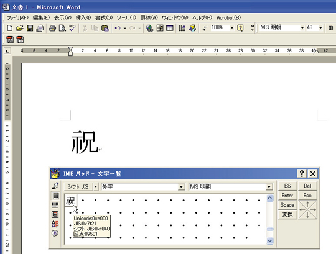
Task: Toggle the drawing toolbar
Action: tap(192, 28)
